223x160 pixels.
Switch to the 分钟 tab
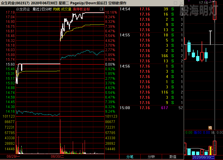[x=151, y=157]
